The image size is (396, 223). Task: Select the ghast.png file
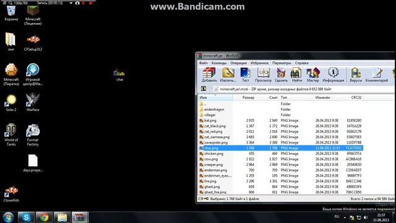pos(281,187)
